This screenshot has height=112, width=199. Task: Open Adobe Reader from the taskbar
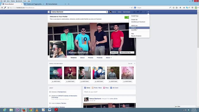click(x=56, y=110)
